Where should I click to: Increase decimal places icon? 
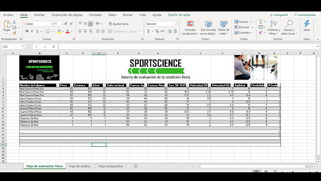coord(169,31)
